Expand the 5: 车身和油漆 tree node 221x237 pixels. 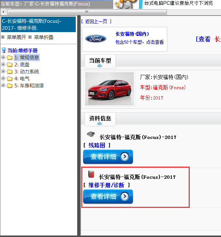tap(3, 86)
